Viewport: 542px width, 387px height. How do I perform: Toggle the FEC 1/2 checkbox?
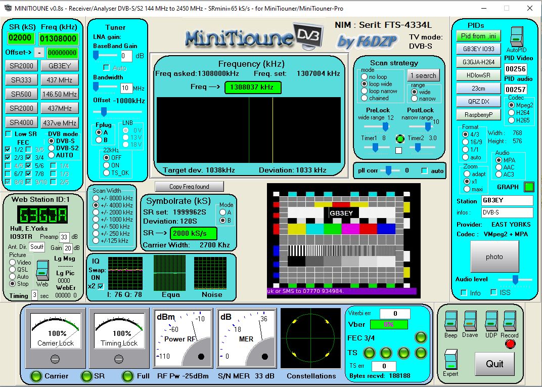[x=8, y=149]
